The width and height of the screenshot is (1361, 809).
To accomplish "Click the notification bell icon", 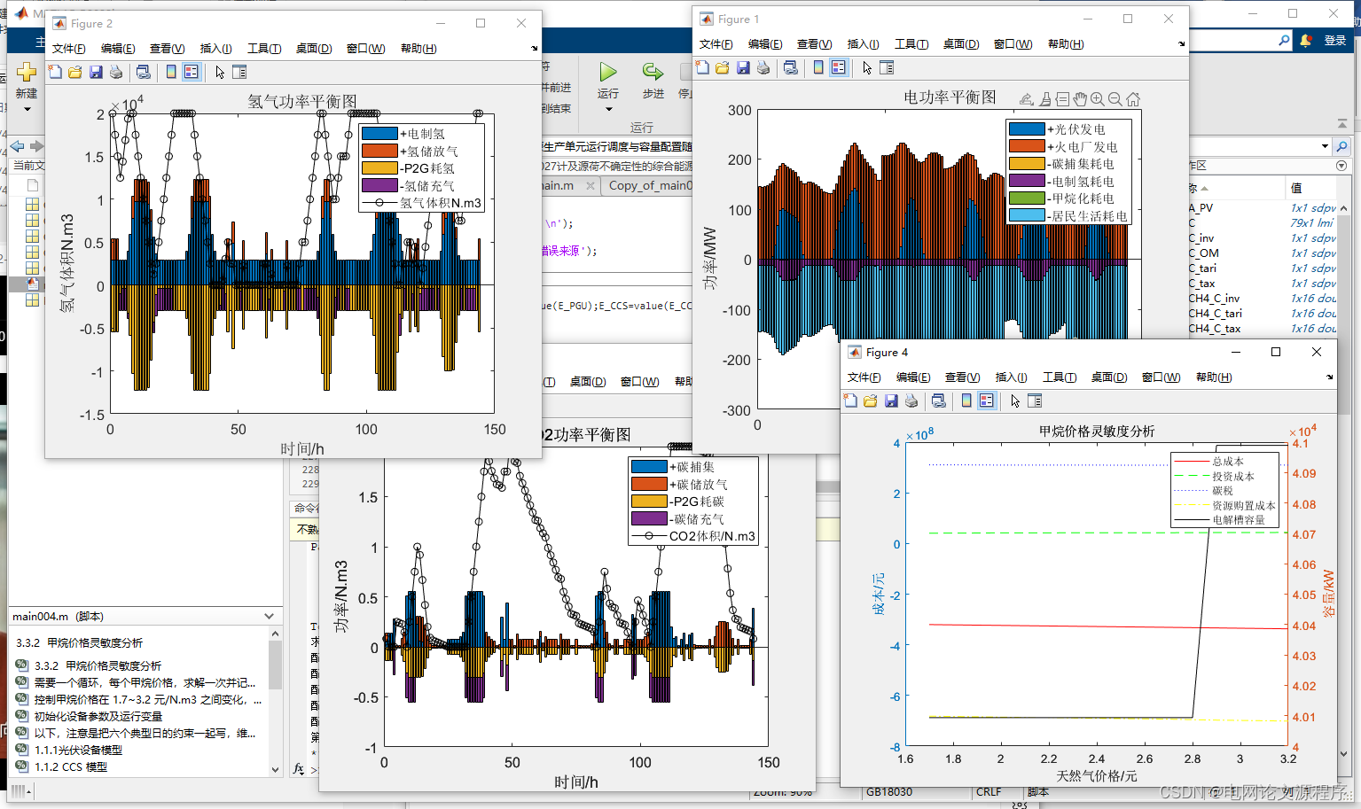I will coord(1305,40).
